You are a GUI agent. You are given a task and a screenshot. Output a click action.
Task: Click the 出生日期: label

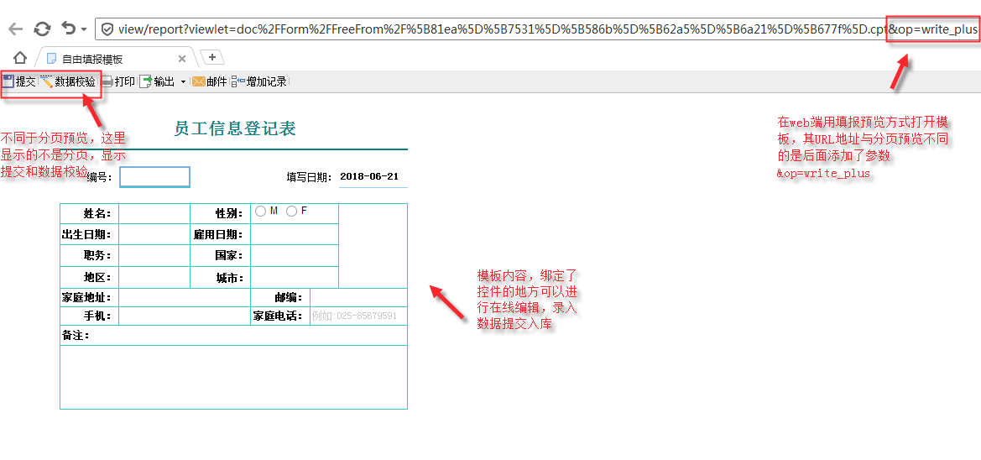86,235
